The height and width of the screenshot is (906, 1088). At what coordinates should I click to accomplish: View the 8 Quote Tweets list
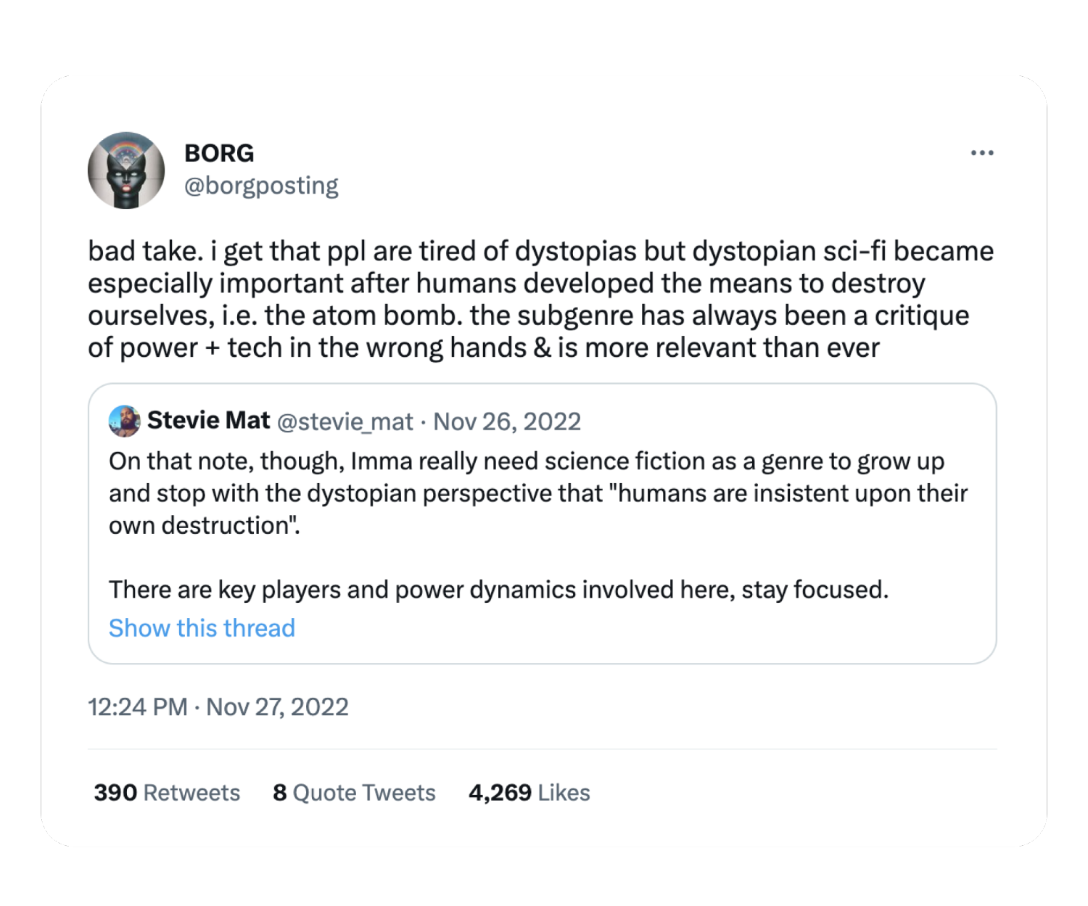[x=354, y=793]
